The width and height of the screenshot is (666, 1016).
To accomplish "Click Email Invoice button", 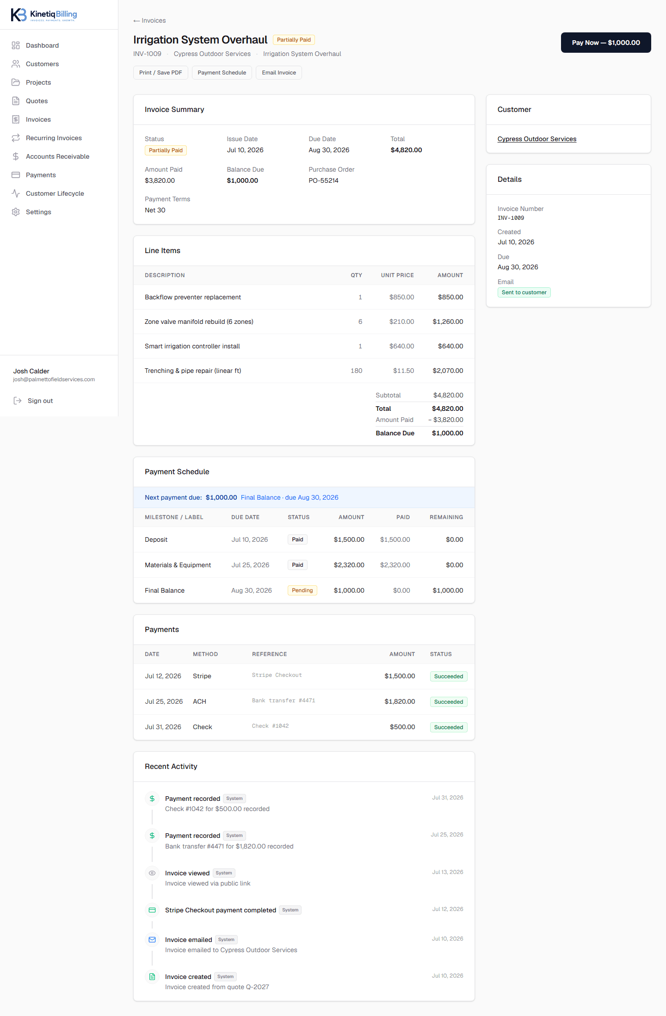I will [279, 73].
